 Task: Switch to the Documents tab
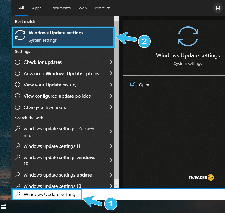point(60,8)
